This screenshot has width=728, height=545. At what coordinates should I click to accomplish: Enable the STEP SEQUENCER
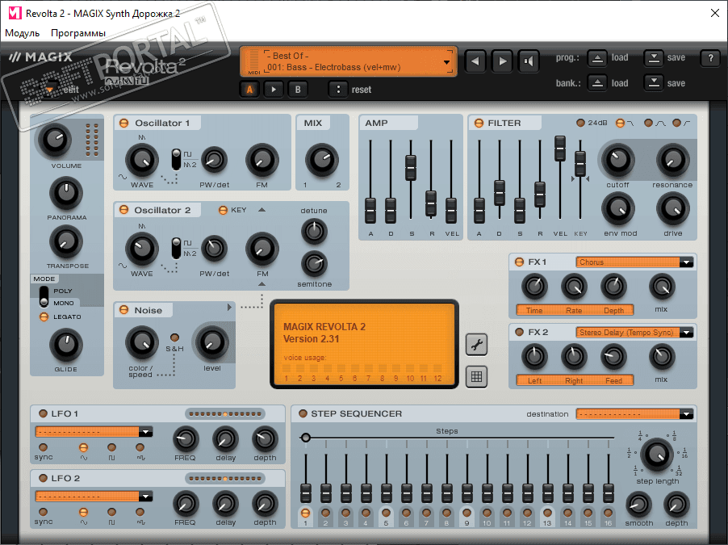(303, 413)
